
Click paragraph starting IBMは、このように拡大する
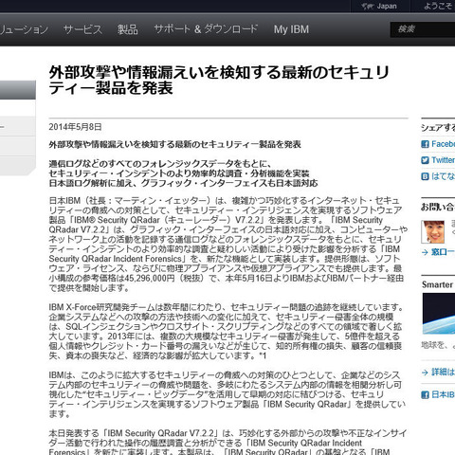(227, 394)
